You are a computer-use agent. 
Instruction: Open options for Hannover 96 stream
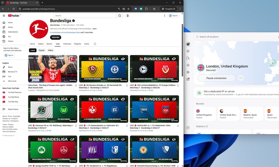click(x=76, y=126)
